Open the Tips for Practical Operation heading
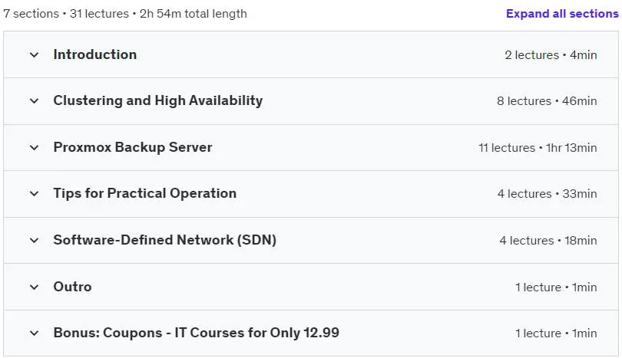This screenshot has width=622, height=358. (x=145, y=193)
